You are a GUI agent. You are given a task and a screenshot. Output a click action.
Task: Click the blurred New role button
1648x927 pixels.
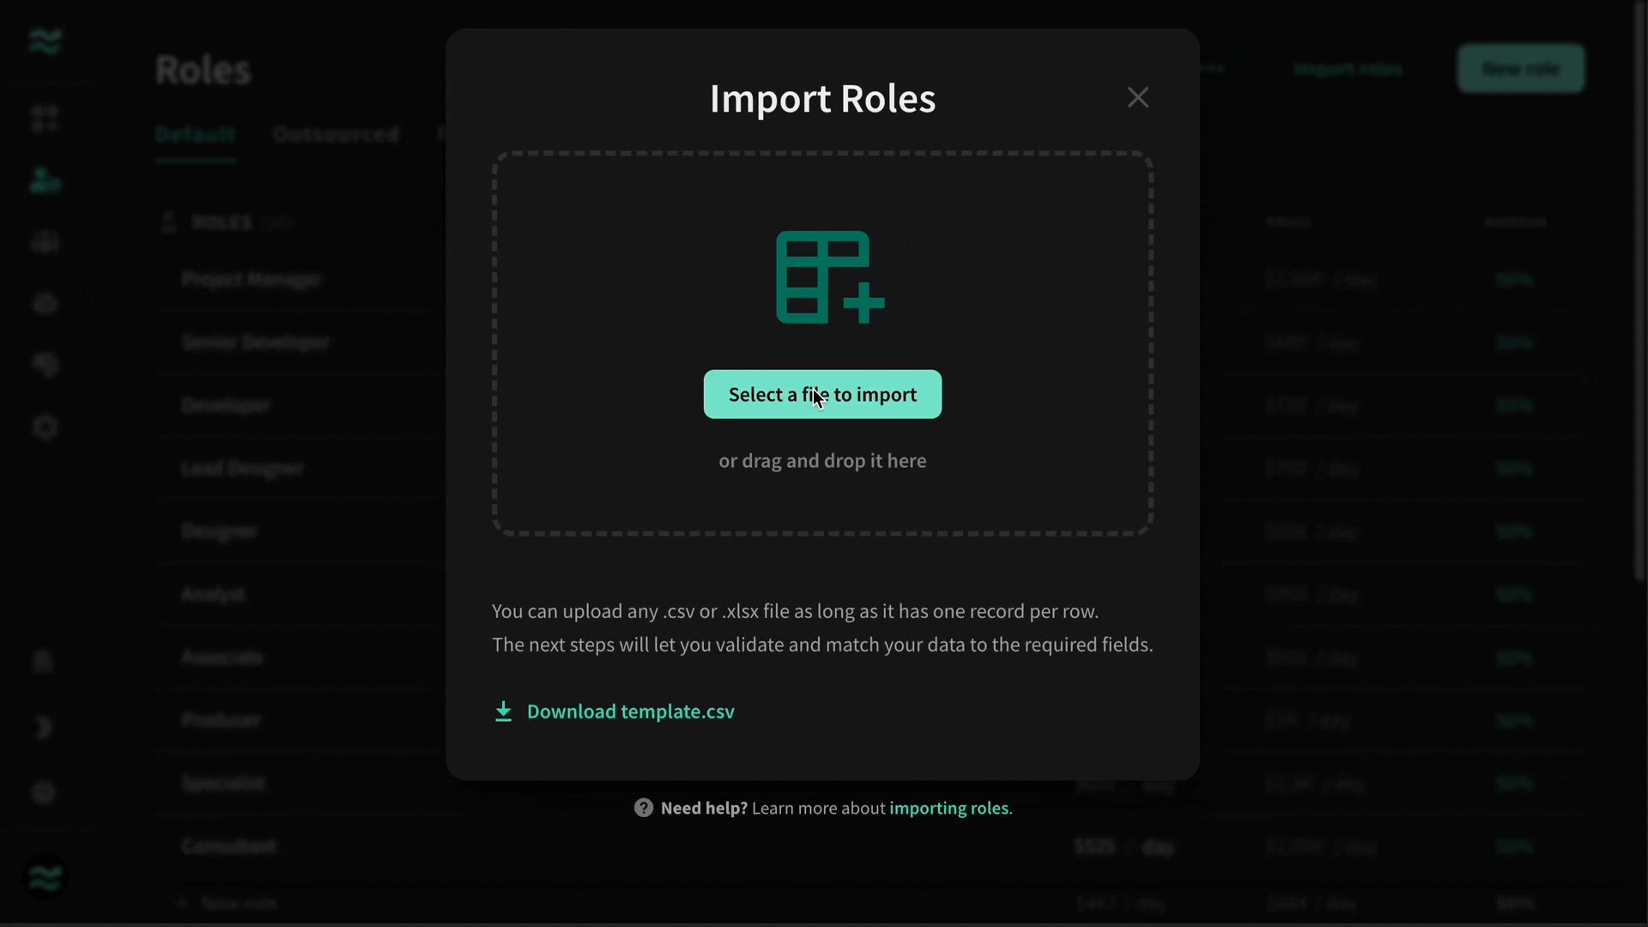pos(1521,69)
